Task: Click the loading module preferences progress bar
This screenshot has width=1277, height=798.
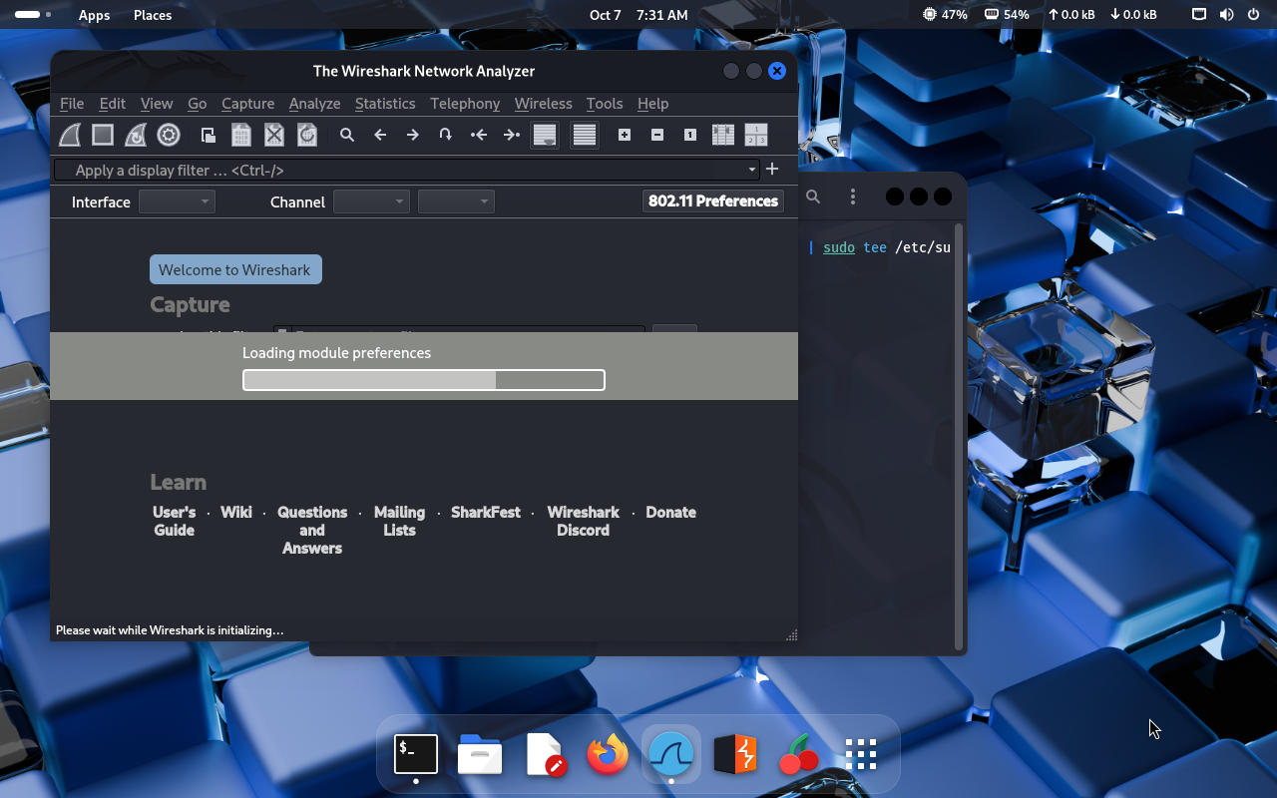Action: 424,380
